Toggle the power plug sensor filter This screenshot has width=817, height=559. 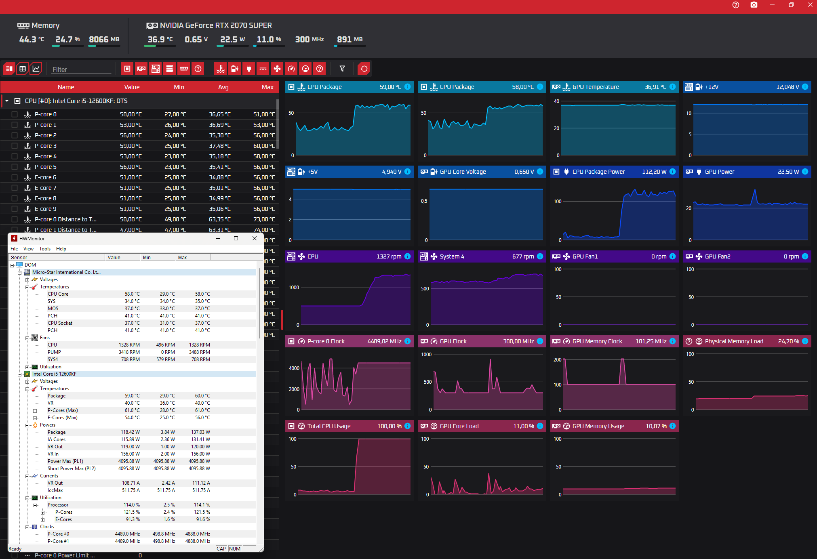point(249,69)
